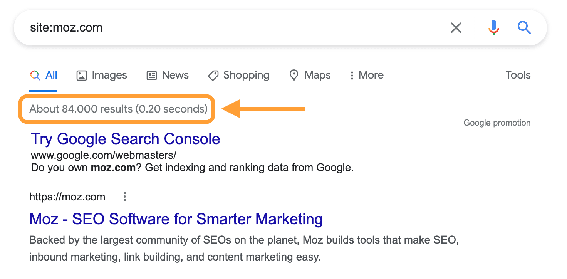
Task: Expand result options via the vertical ellipsis
Action: (124, 197)
